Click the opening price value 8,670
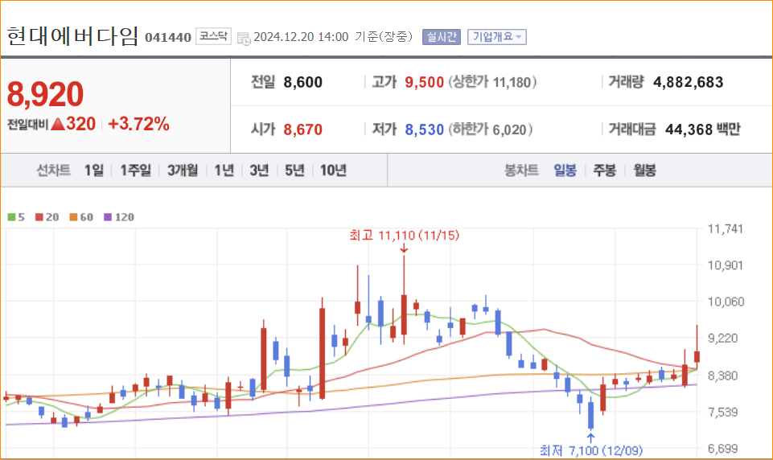This screenshot has height=460, width=773. click(302, 129)
